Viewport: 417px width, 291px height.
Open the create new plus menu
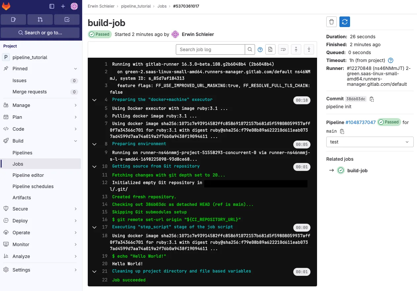(63, 6)
